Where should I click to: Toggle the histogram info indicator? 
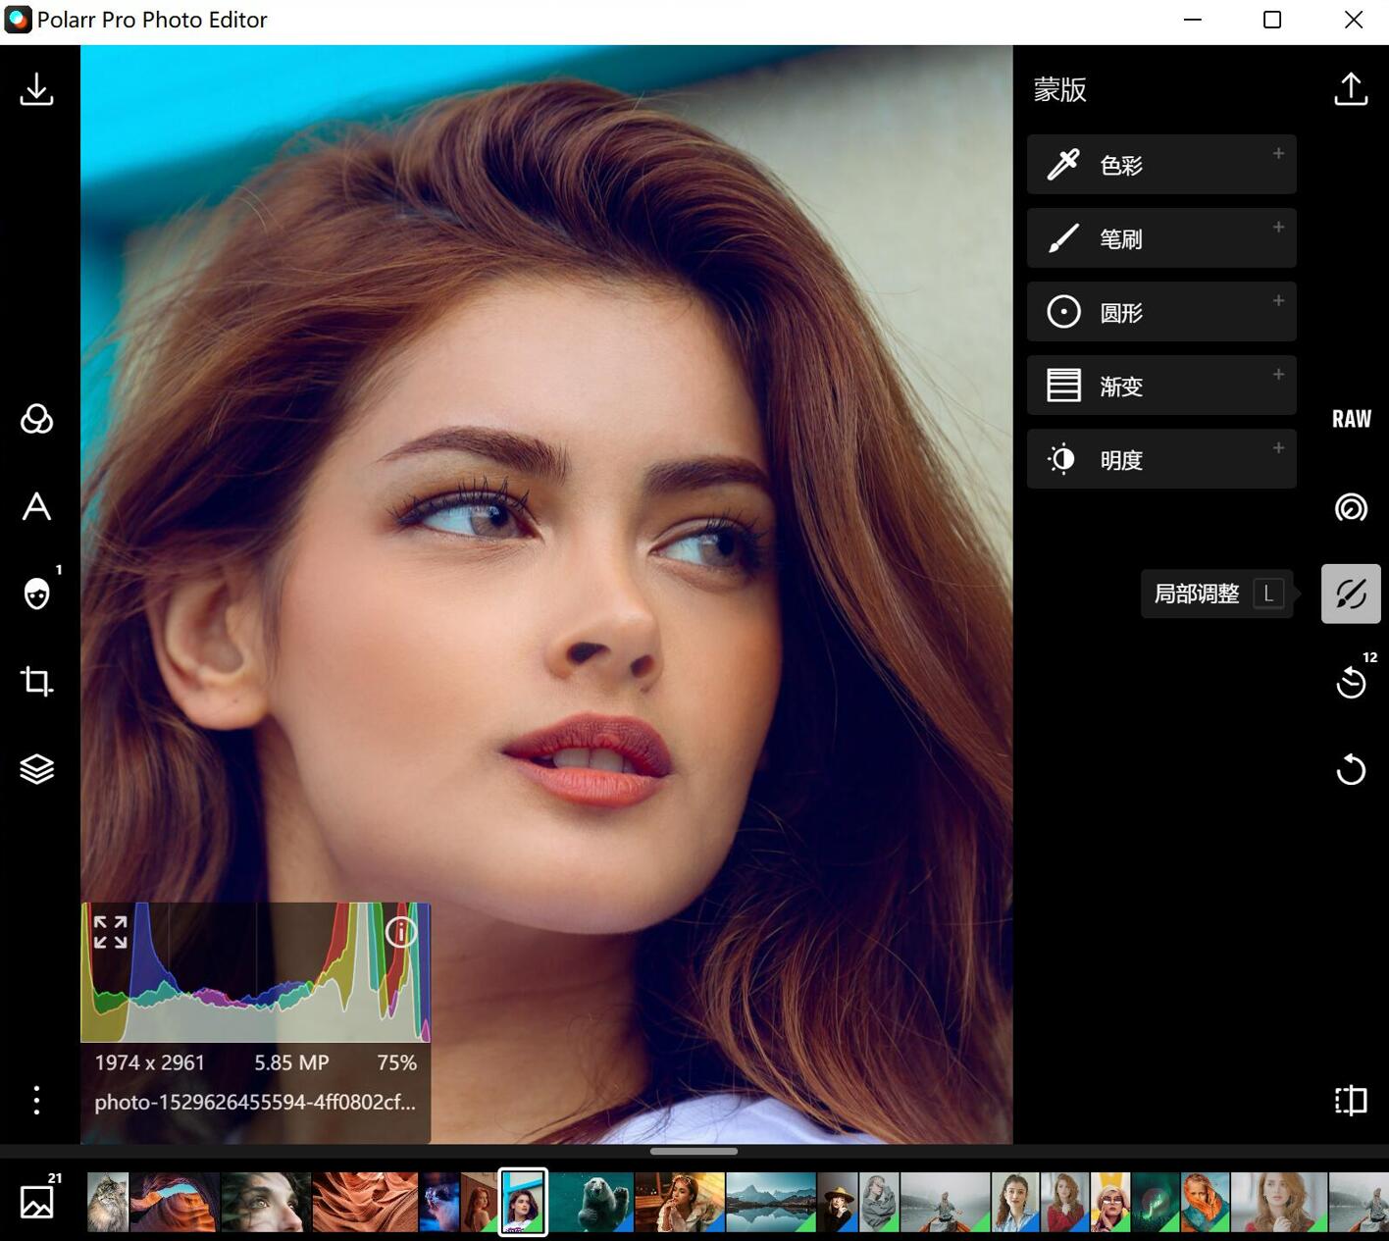(402, 933)
